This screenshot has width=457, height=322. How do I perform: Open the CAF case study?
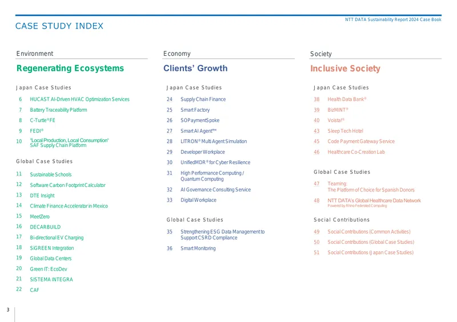[34, 290]
